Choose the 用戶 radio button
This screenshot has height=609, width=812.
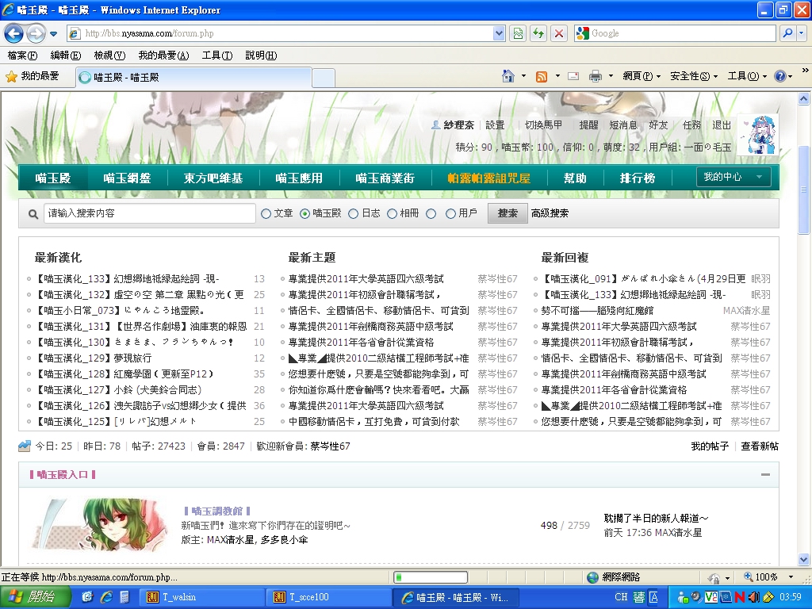tap(450, 213)
